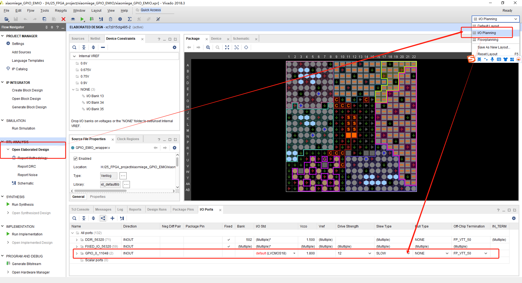Click ellipsis button next to Verilog type
The image size is (522, 283).
click(123, 176)
